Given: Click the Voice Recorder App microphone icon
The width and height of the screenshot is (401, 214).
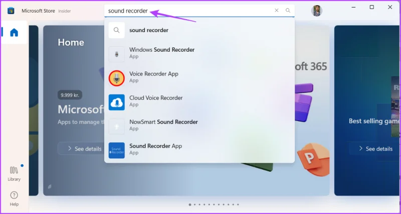Looking at the screenshot, I should click(117, 78).
